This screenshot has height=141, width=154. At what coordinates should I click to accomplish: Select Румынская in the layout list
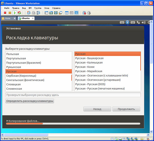click(x=38, y=67)
